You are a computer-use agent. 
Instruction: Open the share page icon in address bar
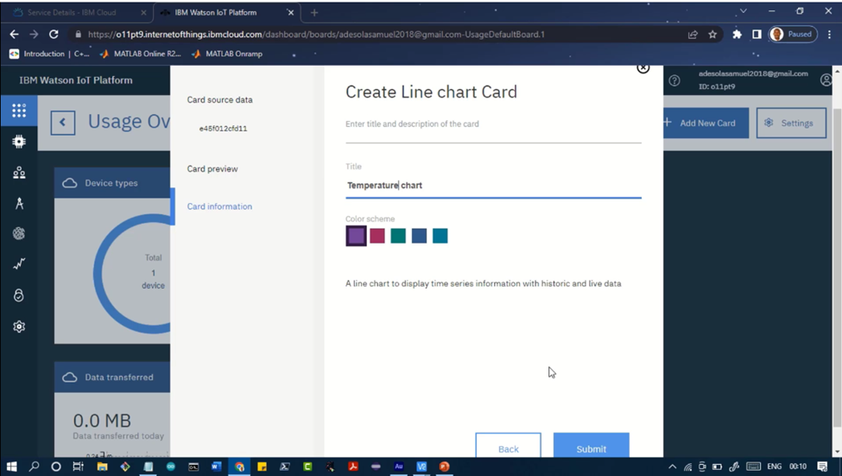(x=693, y=35)
